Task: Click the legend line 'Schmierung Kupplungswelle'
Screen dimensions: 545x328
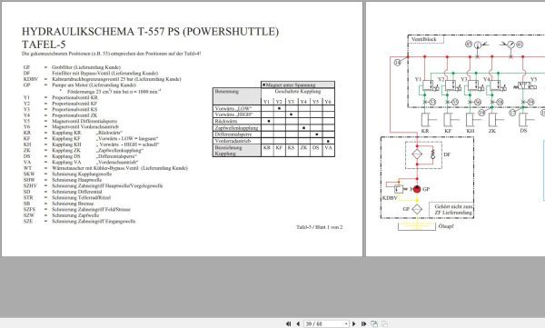Action: [82, 174]
